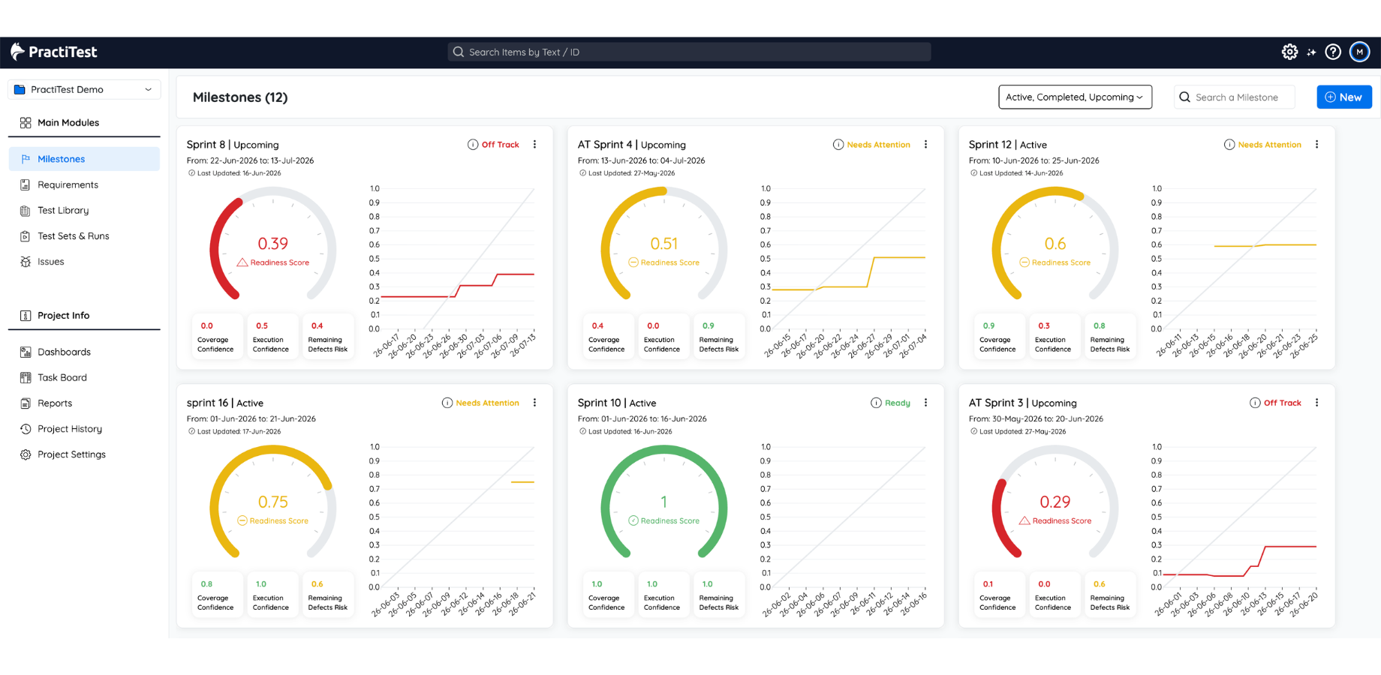
Task: Open the Active, Completed, Upcoming filter dropdown
Action: (1075, 97)
